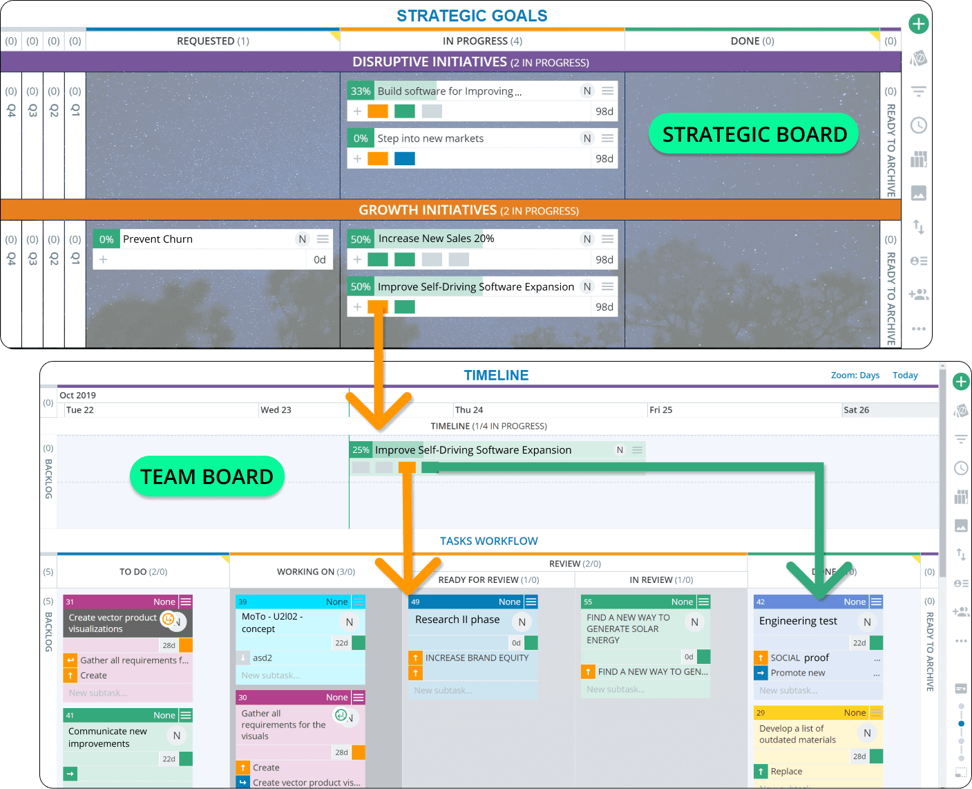Click the blue arrow icon beside the Promote new subtask

761,673
